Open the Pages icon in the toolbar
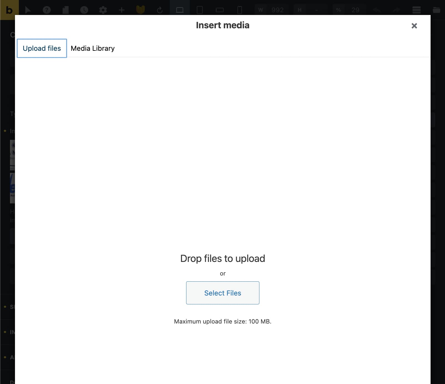This screenshot has width=445, height=384. [65, 10]
